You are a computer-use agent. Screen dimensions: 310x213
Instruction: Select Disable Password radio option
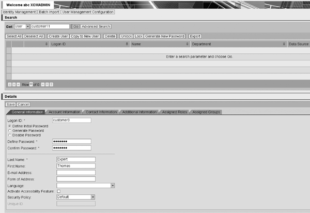pyautogui.click(x=10, y=135)
